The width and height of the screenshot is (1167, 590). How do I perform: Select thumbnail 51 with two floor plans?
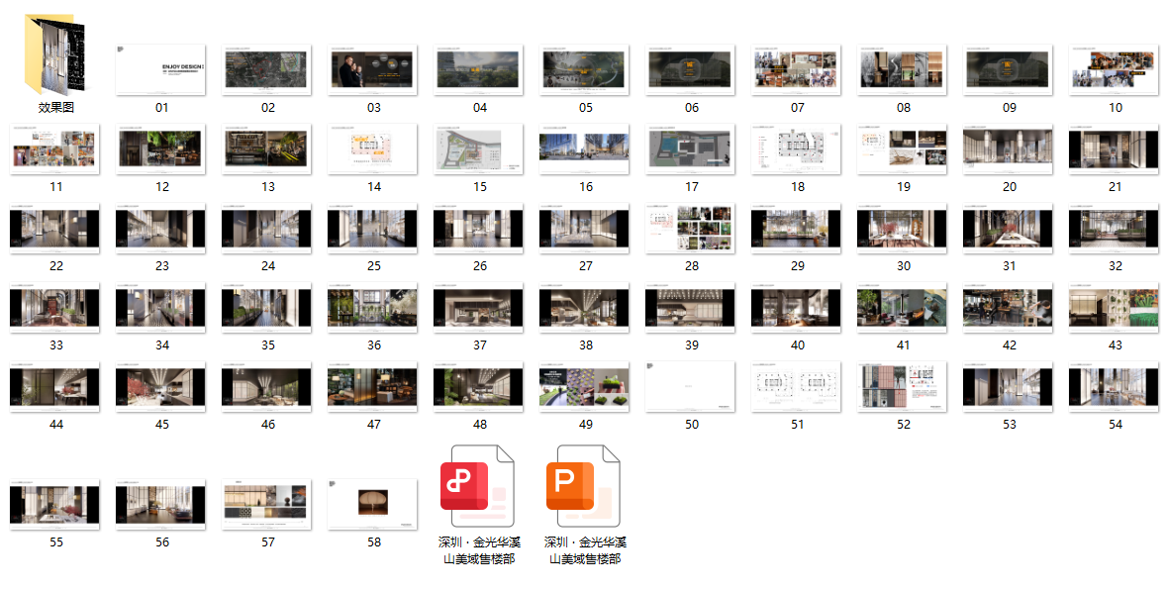pos(797,386)
